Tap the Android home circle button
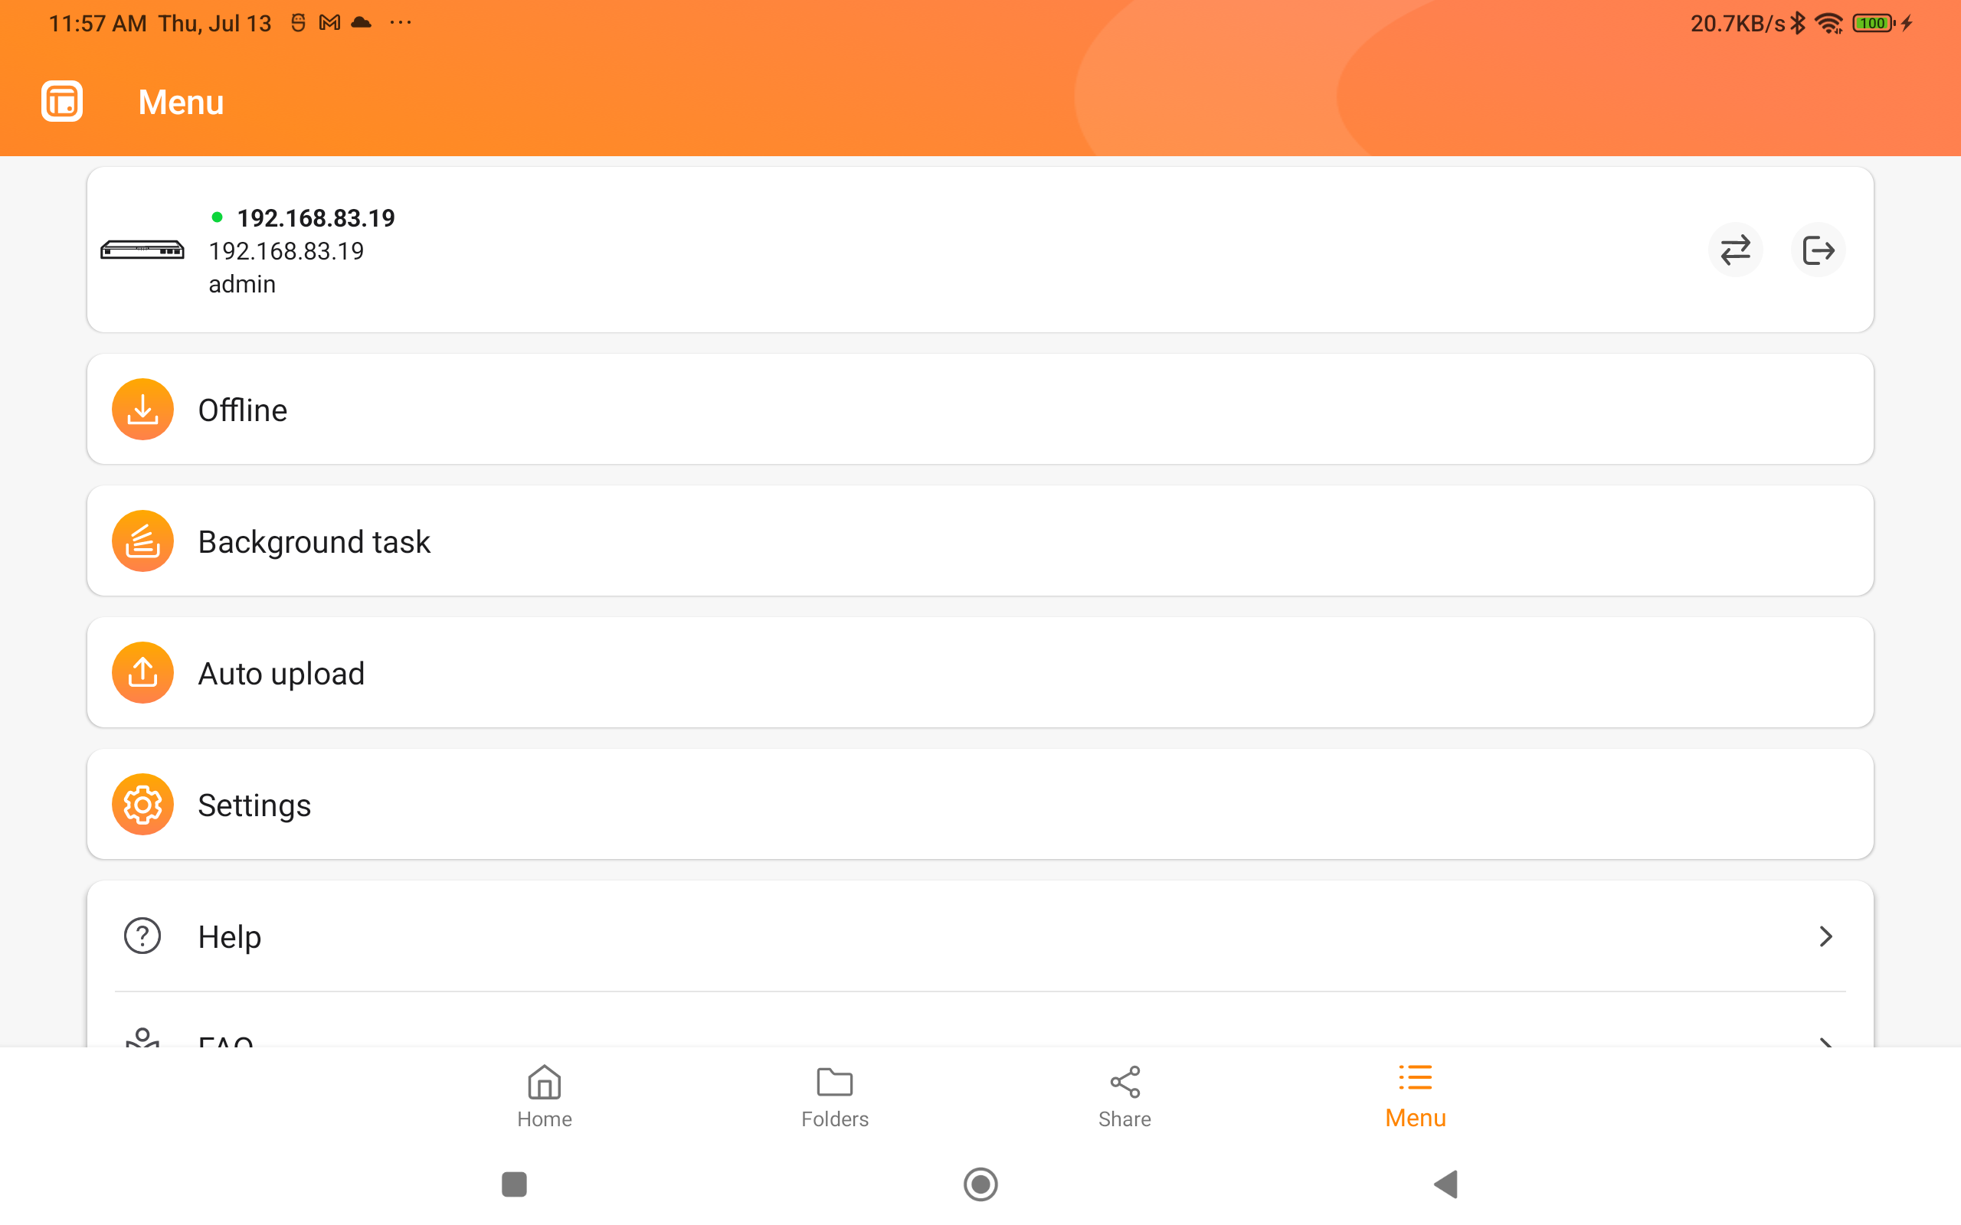The width and height of the screenshot is (1961, 1225). [x=980, y=1184]
